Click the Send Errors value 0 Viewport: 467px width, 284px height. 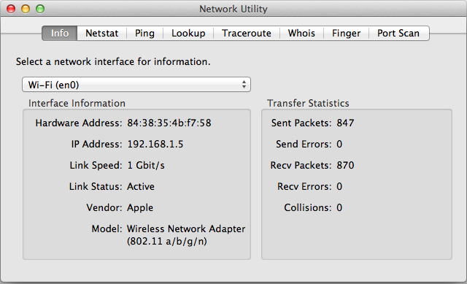coord(339,144)
